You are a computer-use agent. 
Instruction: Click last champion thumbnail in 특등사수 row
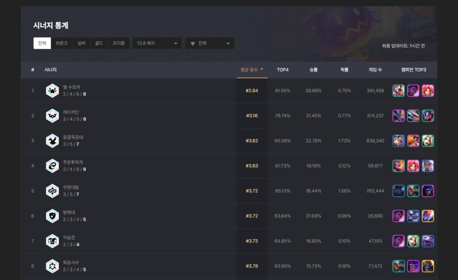click(428, 266)
